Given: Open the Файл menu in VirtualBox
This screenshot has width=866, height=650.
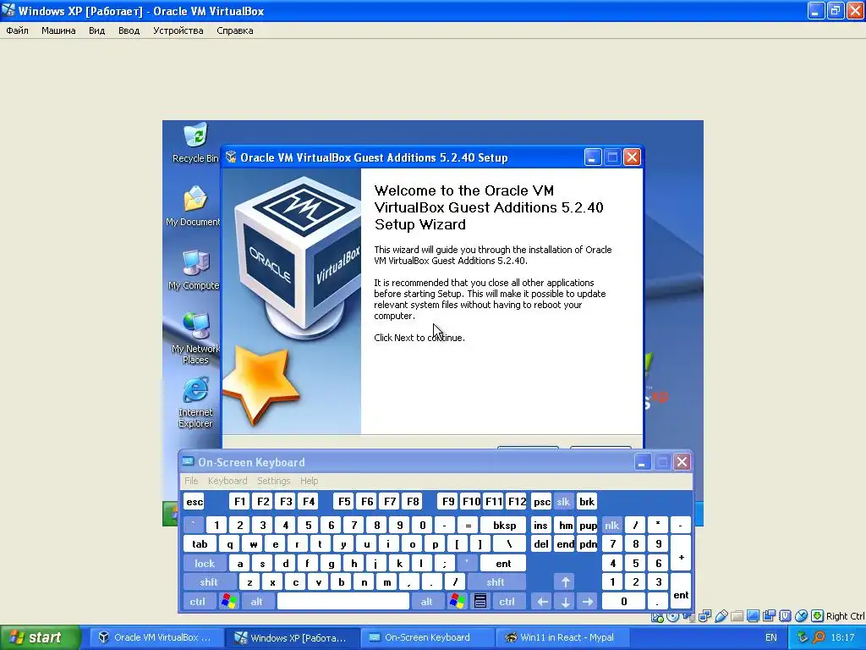Looking at the screenshot, I should point(17,30).
